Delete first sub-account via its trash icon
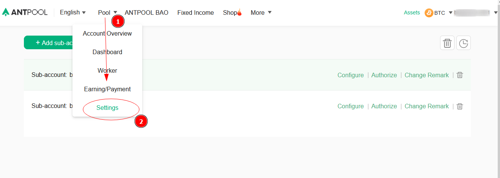The image size is (500, 178). tap(460, 75)
